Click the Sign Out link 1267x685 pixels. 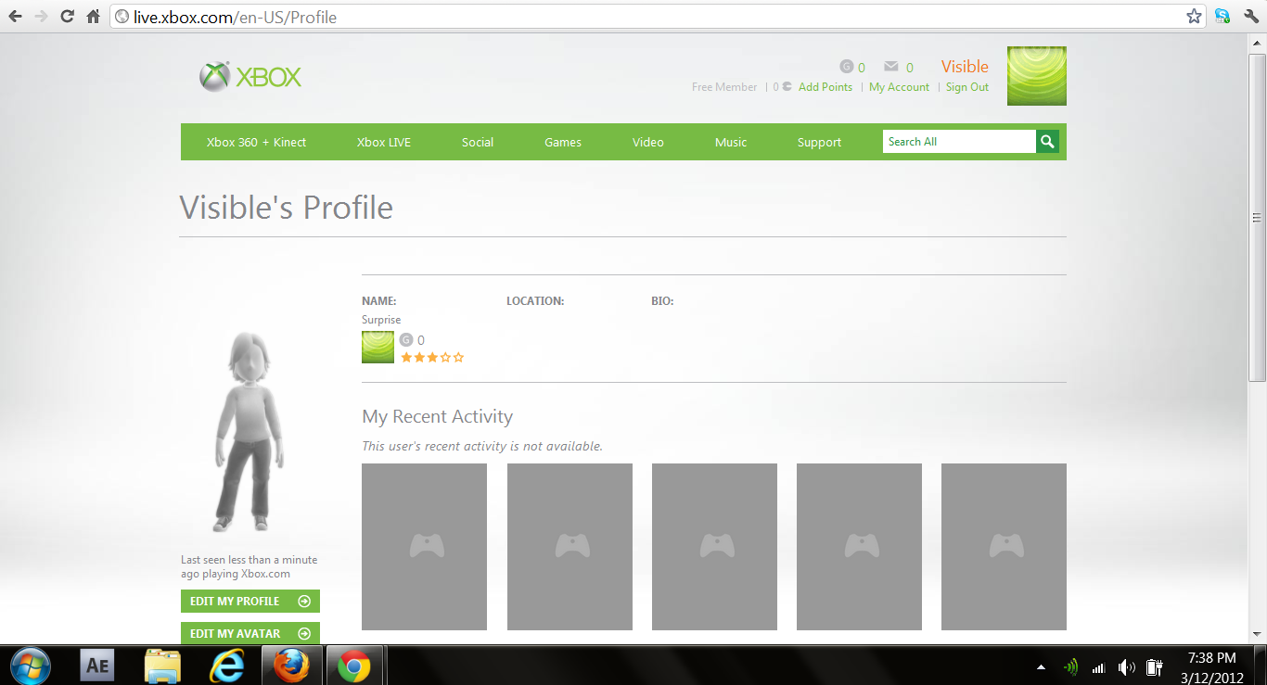tap(967, 87)
